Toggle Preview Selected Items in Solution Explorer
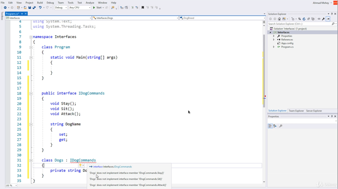Screen dimensions: 338x189 (x=328, y=19)
